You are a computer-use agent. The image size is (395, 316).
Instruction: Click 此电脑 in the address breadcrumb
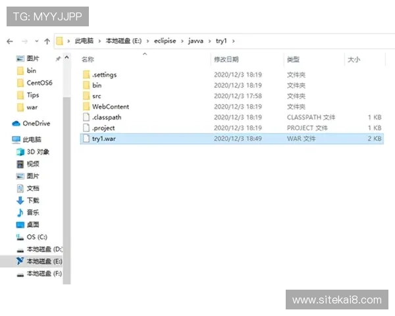click(x=84, y=41)
